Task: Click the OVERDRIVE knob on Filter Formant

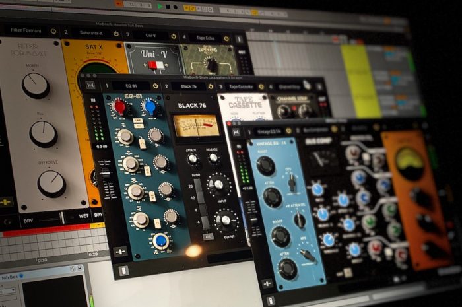Action: coord(51,184)
